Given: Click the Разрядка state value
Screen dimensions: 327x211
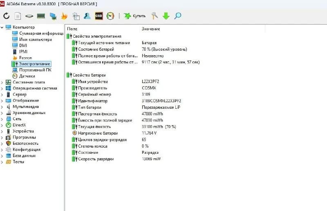Looking at the screenshot, I should pos(150,153).
